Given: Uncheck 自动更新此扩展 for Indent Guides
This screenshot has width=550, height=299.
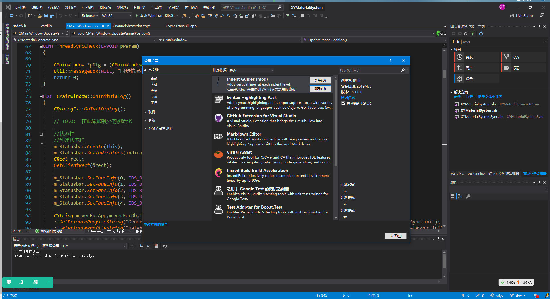Looking at the screenshot, I should coord(343,103).
